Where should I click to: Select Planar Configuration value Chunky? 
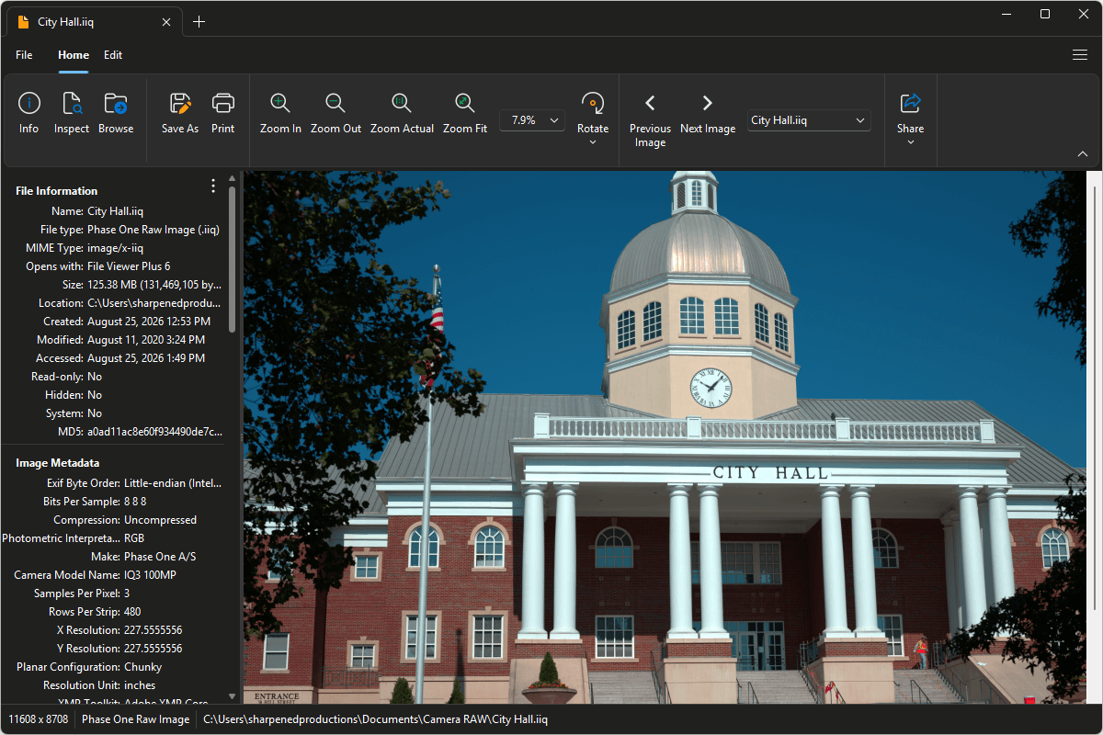click(143, 667)
